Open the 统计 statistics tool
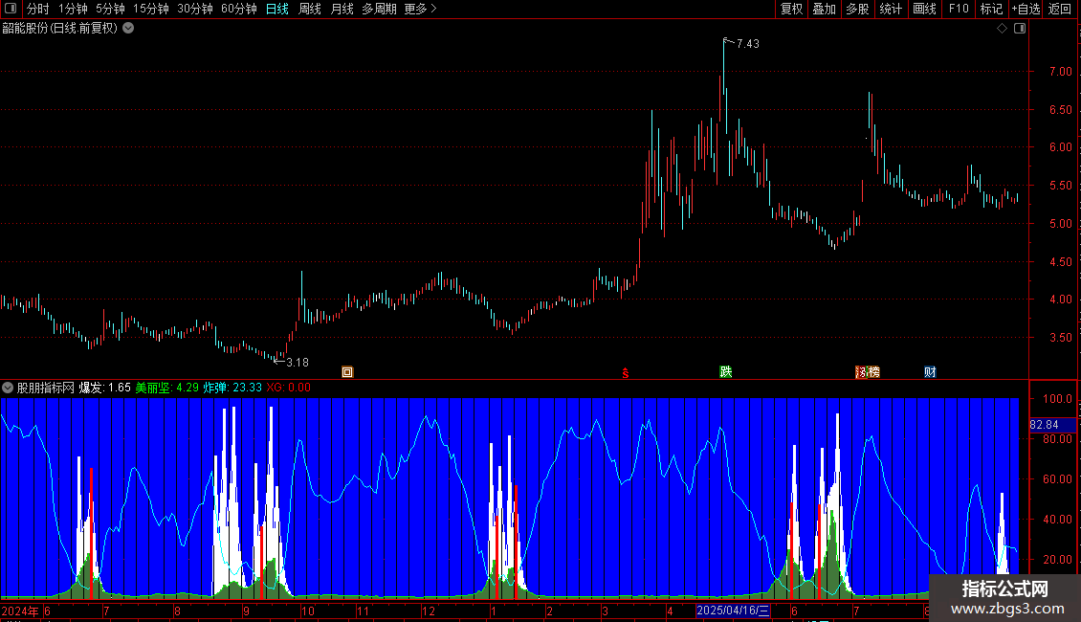The width and height of the screenshot is (1081, 622). 891,9
